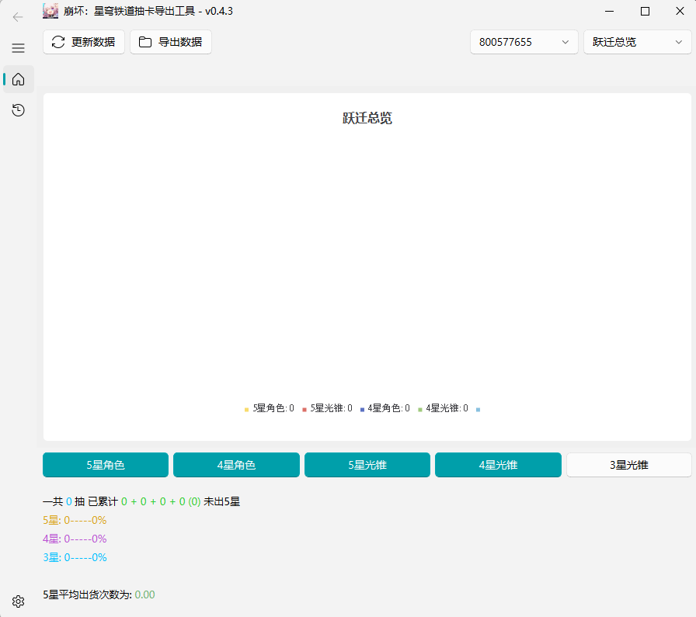Screen dimensions: 696x617
Task: Open the UID dropdown showing 800577655
Action: [524, 42]
